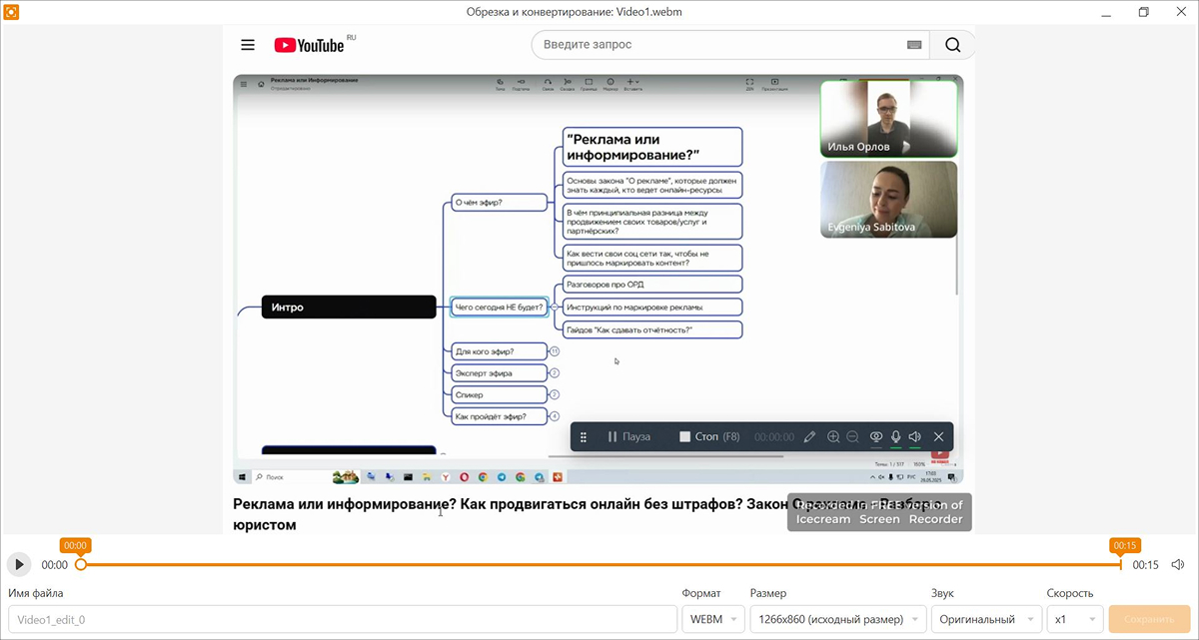Open the Формат WEBM dropdown
Image resolution: width=1199 pixels, height=640 pixels.
pos(713,619)
